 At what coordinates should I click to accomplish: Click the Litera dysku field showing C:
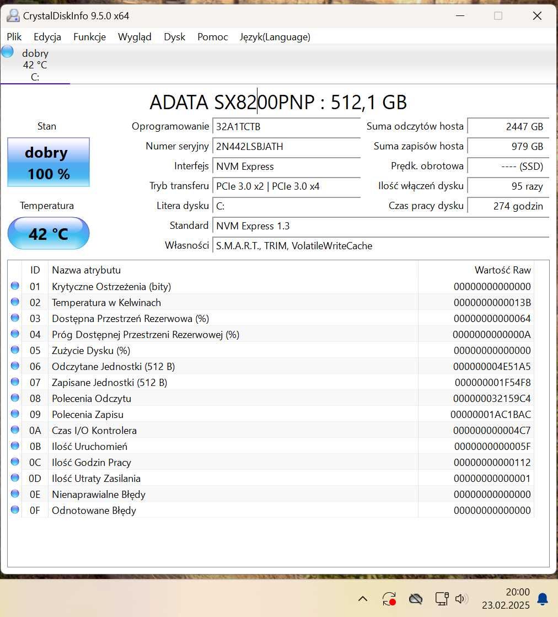pos(287,206)
